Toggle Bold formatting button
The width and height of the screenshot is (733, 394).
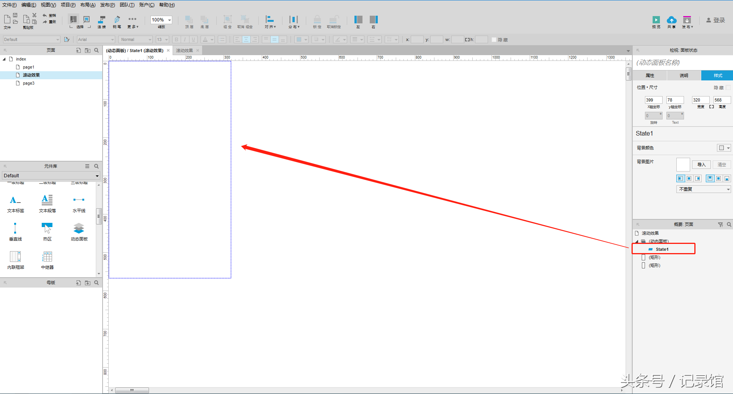click(x=176, y=39)
